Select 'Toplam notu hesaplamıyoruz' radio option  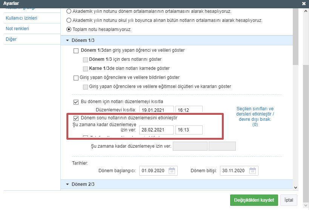[69, 29]
